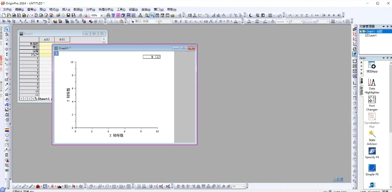Open the font name dropdown
The height and width of the screenshot is (192, 392).
point(157,22)
